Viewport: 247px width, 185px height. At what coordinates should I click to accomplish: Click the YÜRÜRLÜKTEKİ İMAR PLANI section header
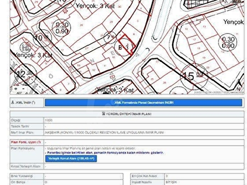pos(127,114)
